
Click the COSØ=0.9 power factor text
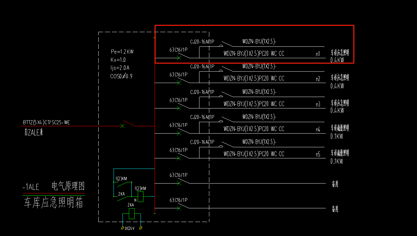point(122,76)
